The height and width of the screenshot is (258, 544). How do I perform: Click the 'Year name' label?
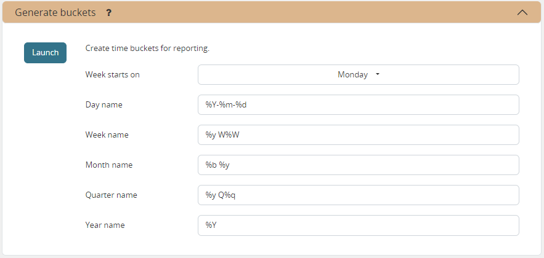click(105, 225)
